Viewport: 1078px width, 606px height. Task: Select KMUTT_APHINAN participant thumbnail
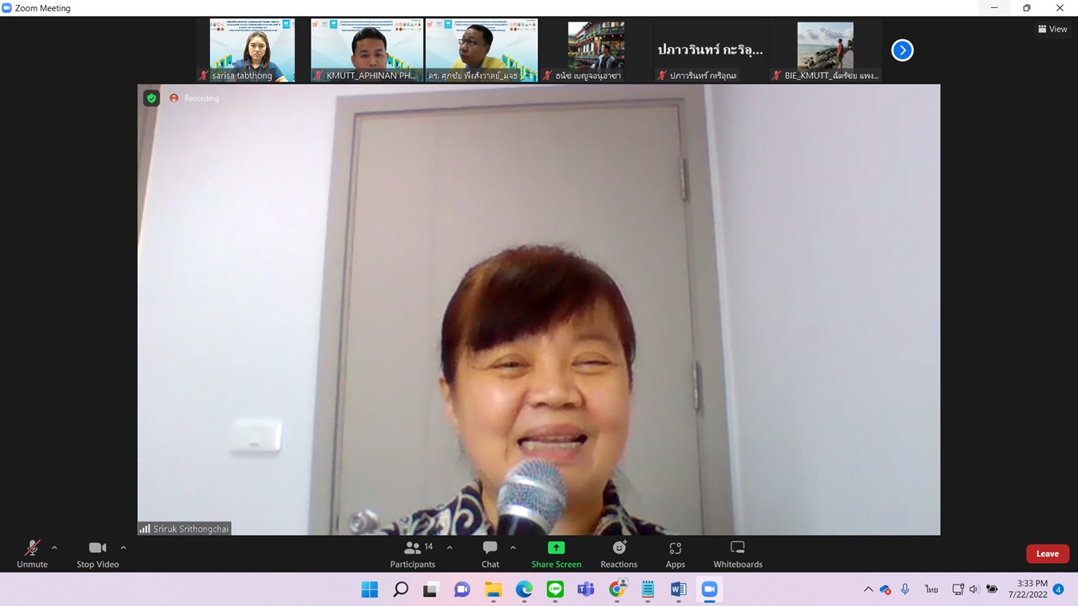click(367, 50)
